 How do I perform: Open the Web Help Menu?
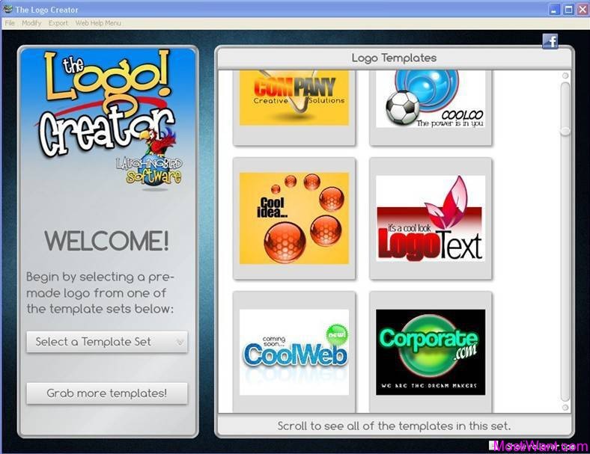(98, 23)
